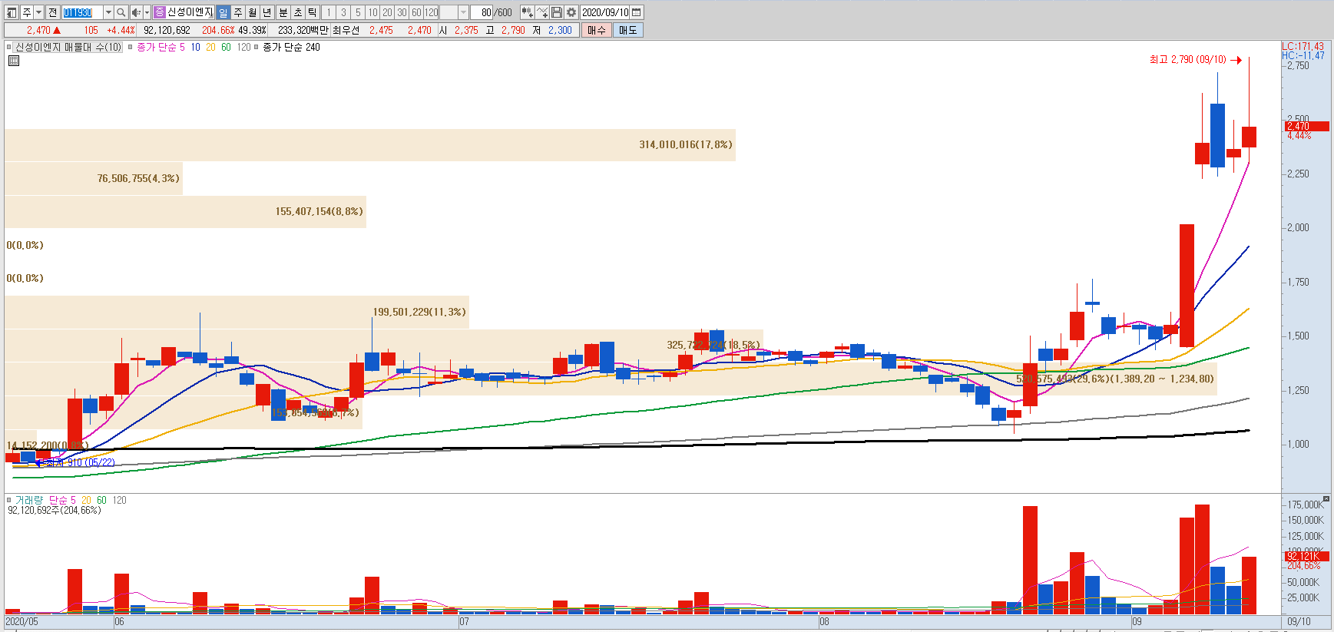This screenshot has height=632, width=1334.
Task: Click the line compare chart icon
Action: click(x=542, y=12)
